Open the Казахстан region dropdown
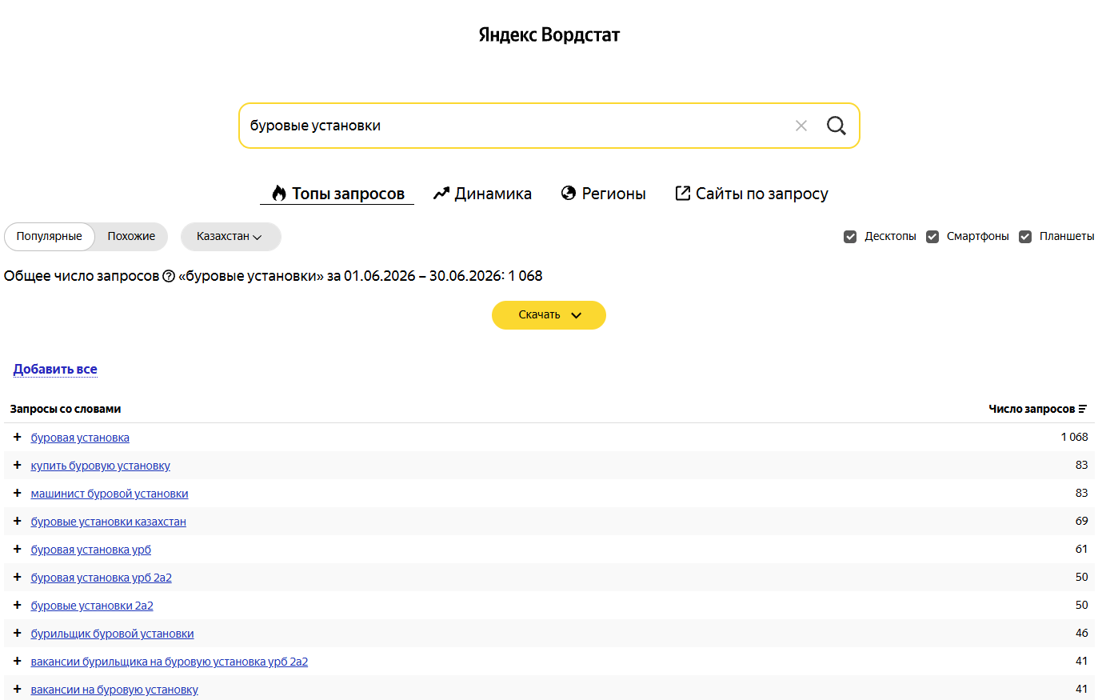The image size is (1114, 700). (230, 237)
